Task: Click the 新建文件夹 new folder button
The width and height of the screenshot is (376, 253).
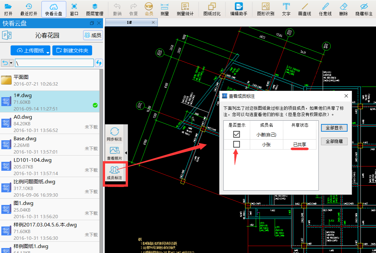Action: 72,50
